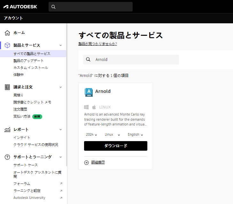Viewport: 233px width, 204px height.
Task: Open 製品のアップデート
Action: click(x=28, y=61)
